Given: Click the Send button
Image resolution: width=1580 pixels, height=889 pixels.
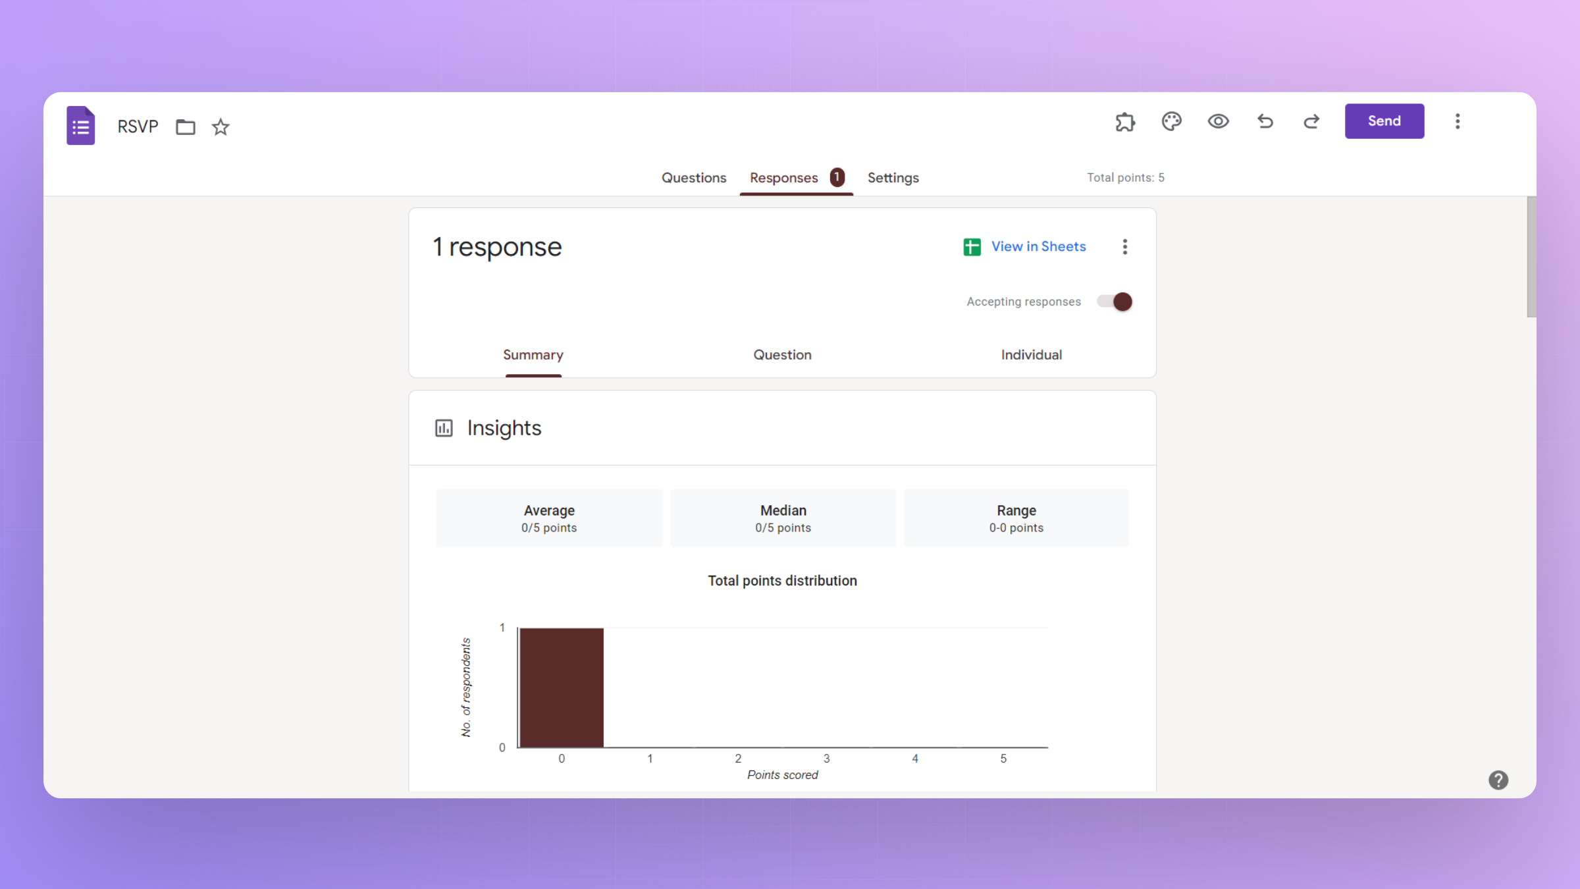Looking at the screenshot, I should coord(1384,121).
